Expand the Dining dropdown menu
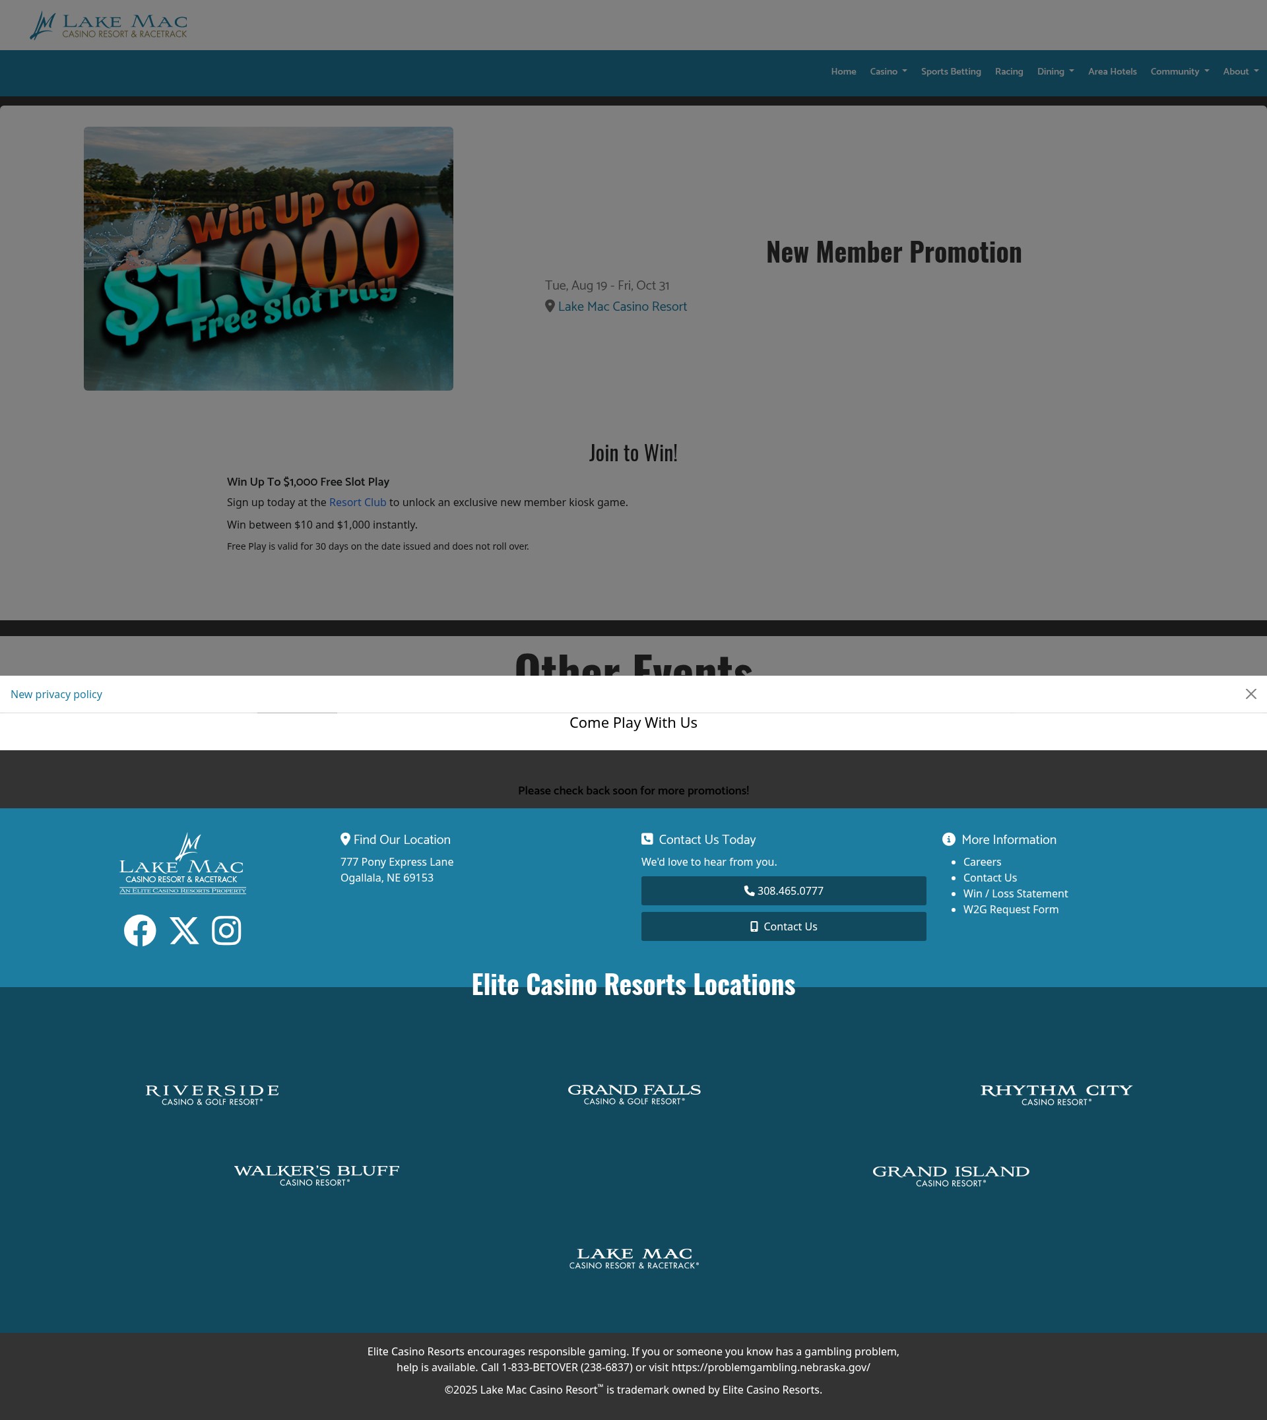Image resolution: width=1267 pixels, height=1420 pixels. coord(1055,72)
